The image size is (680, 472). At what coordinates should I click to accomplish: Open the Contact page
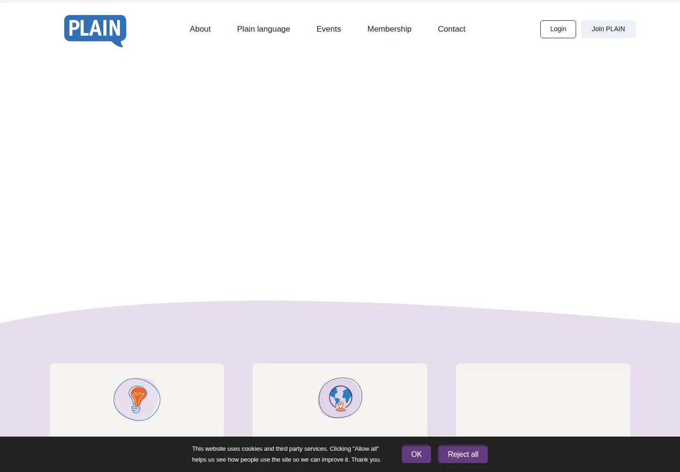click(451, 29)
